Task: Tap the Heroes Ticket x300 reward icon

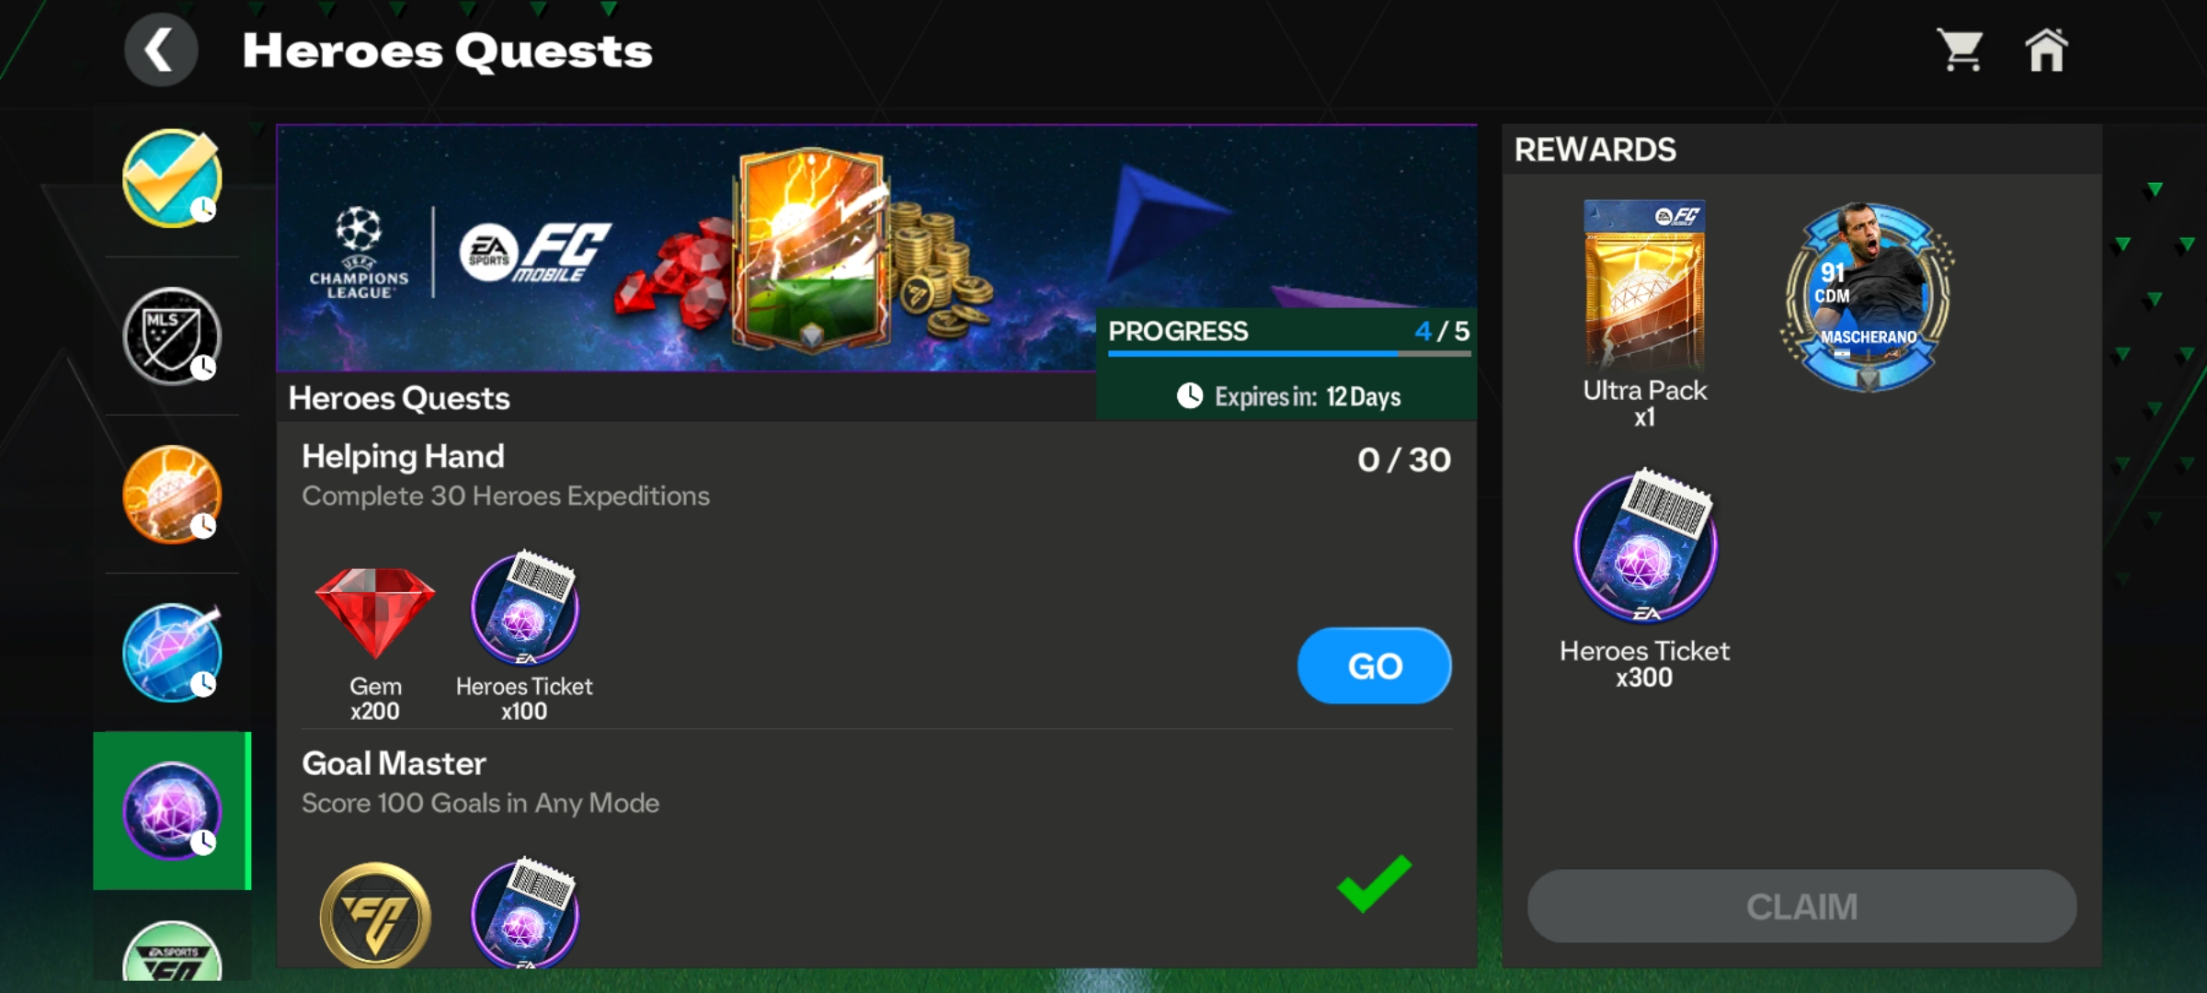Action: click(x=1645, y=545)
